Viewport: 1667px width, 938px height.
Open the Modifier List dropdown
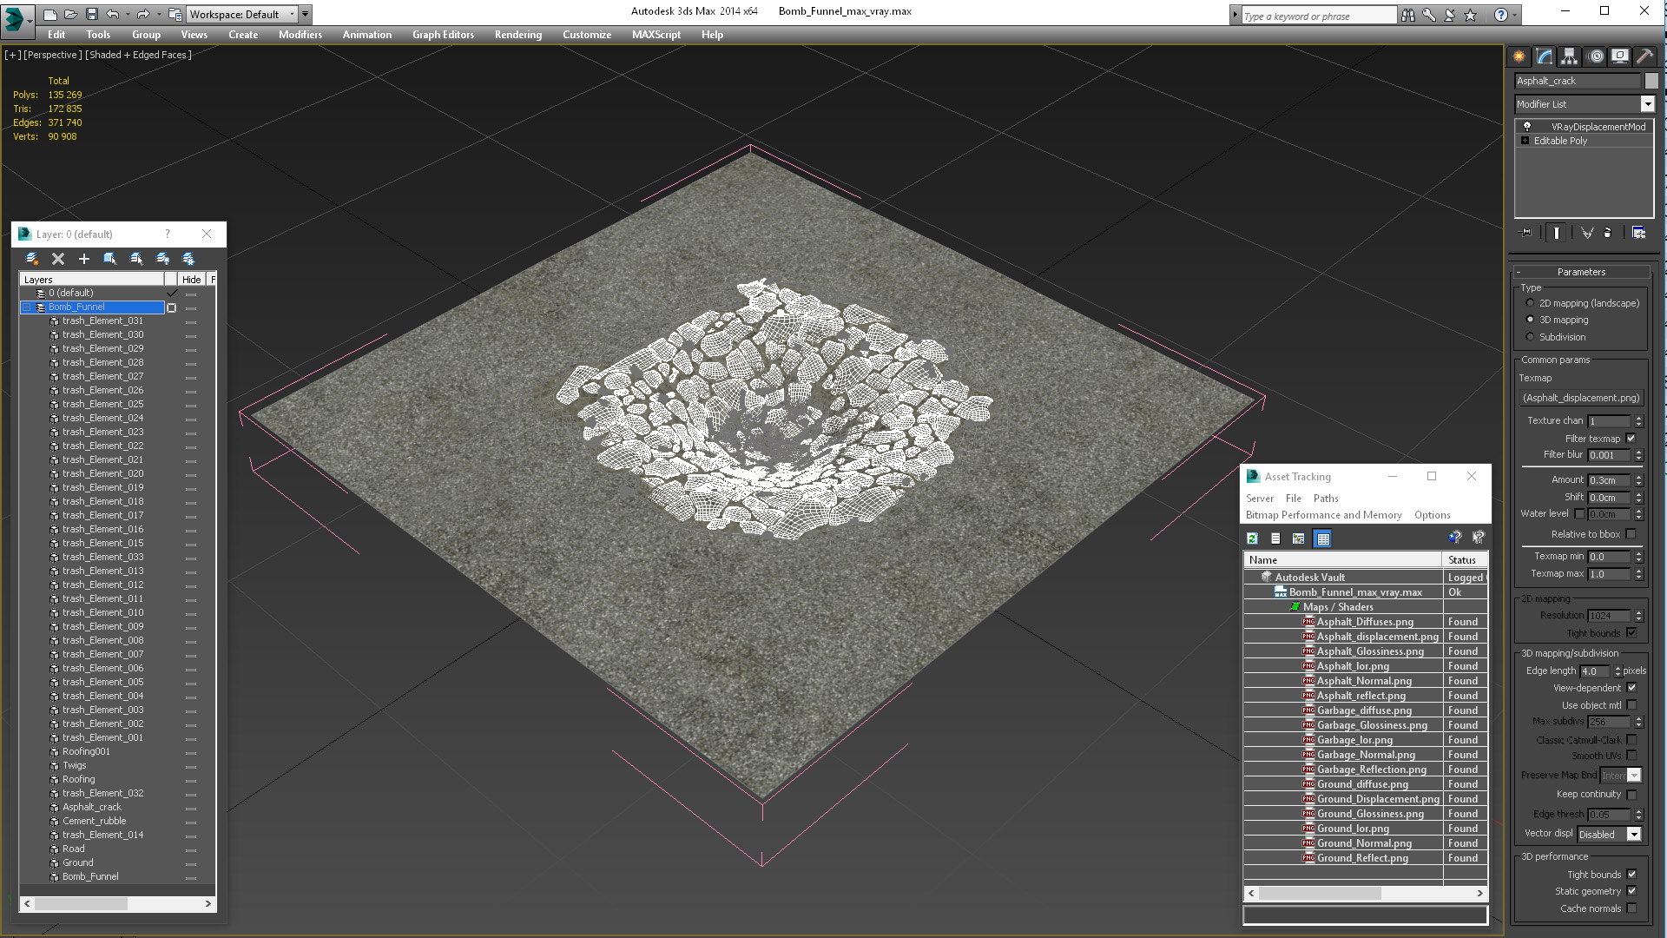point(1585,104)
